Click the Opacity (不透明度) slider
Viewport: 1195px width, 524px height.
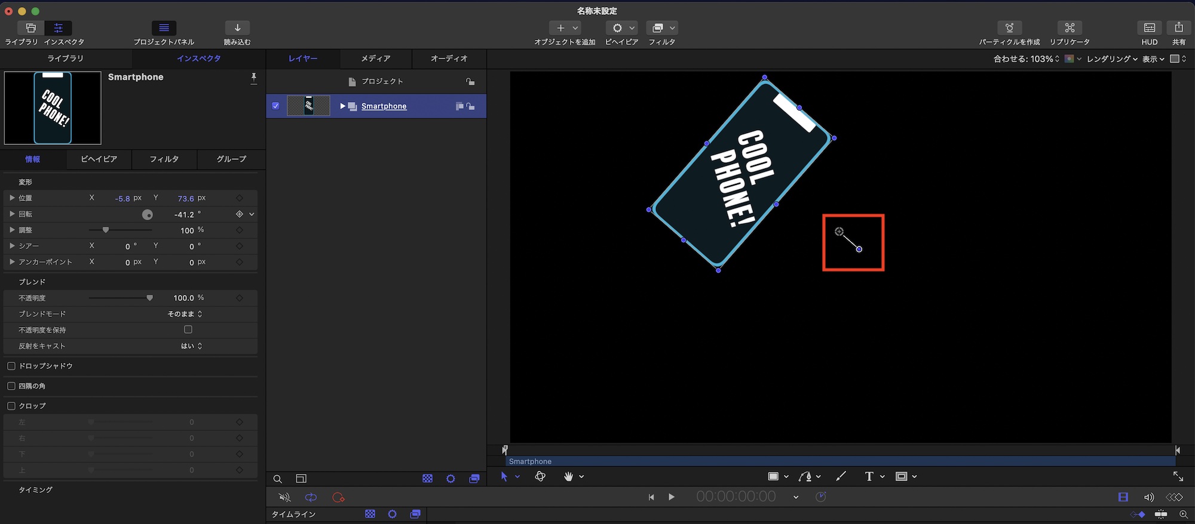pyautogui.click(x=121, y=298)
